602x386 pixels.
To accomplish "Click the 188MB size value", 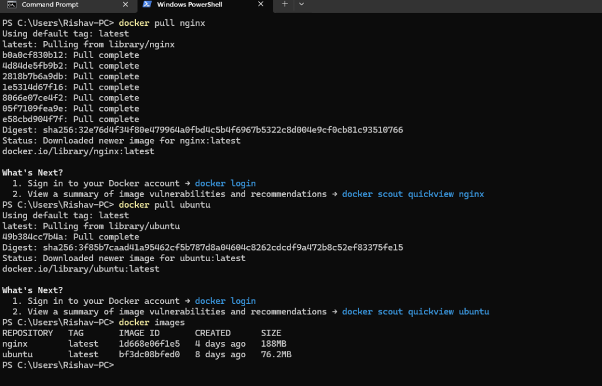I will (274, 344).
